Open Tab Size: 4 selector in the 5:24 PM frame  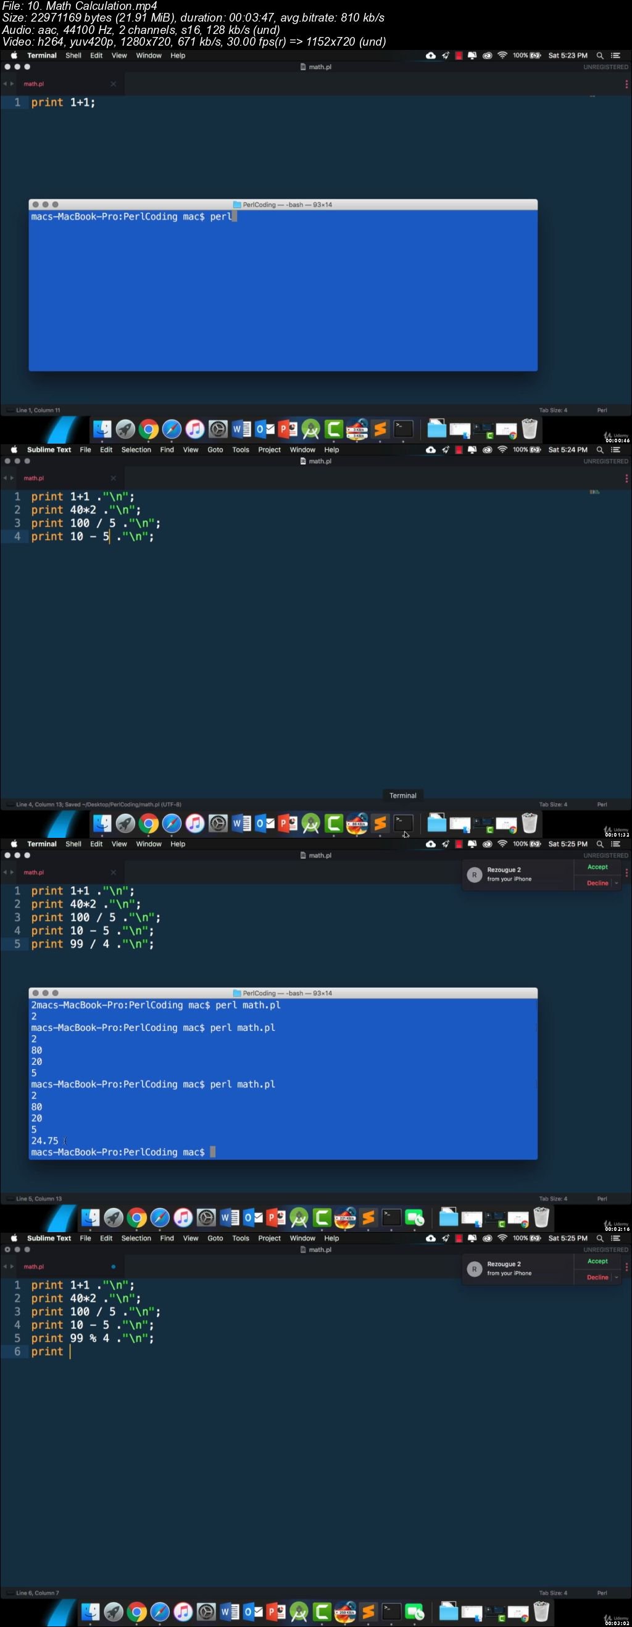point(553,804)
